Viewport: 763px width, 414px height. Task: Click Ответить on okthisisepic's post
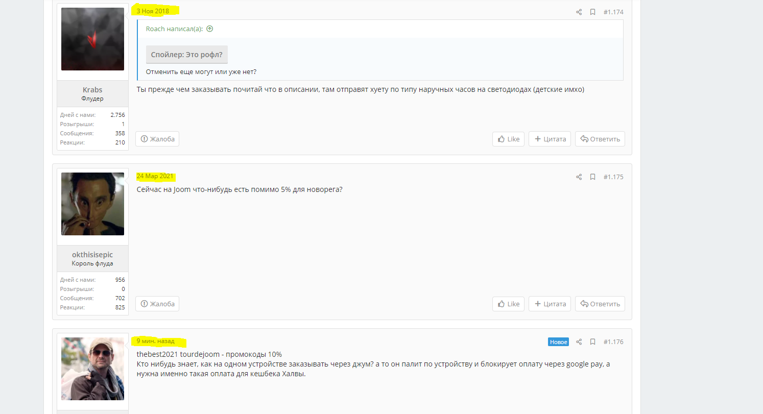[x=600, y=304]
